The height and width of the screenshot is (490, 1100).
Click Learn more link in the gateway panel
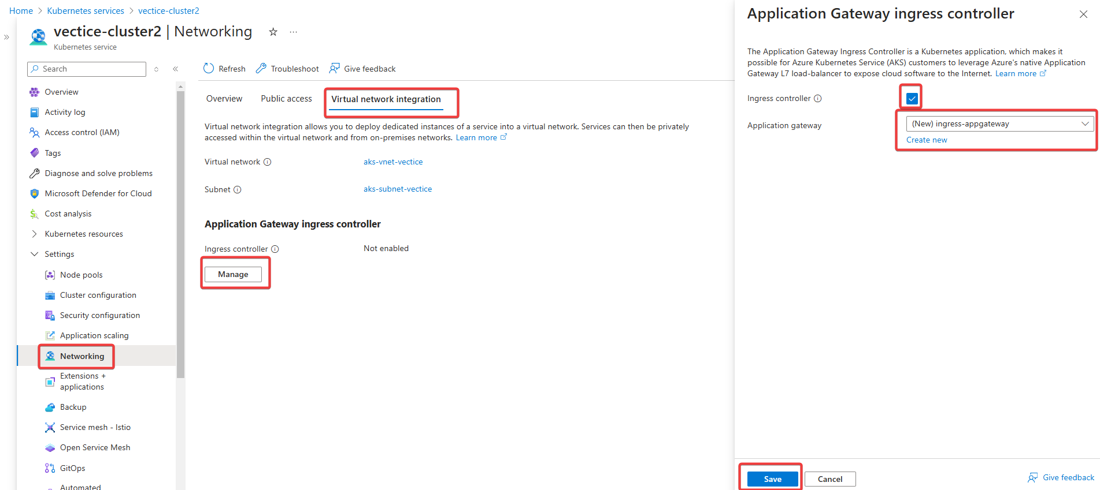(1021, 74)
